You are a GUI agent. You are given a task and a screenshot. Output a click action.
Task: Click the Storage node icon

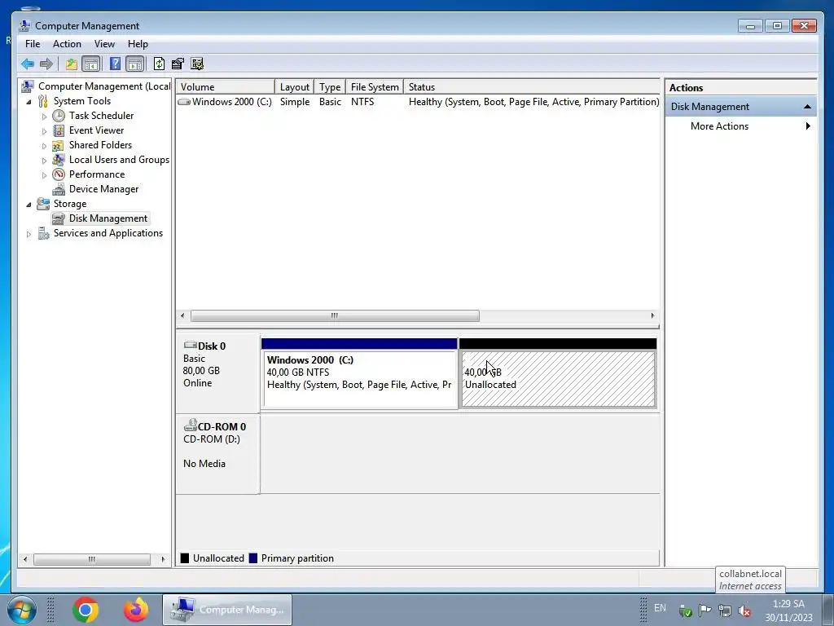43,204
